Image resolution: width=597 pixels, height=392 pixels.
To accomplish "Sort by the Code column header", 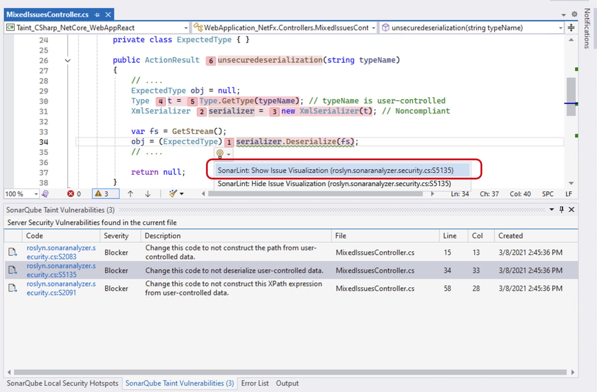I will coord(61,236).
